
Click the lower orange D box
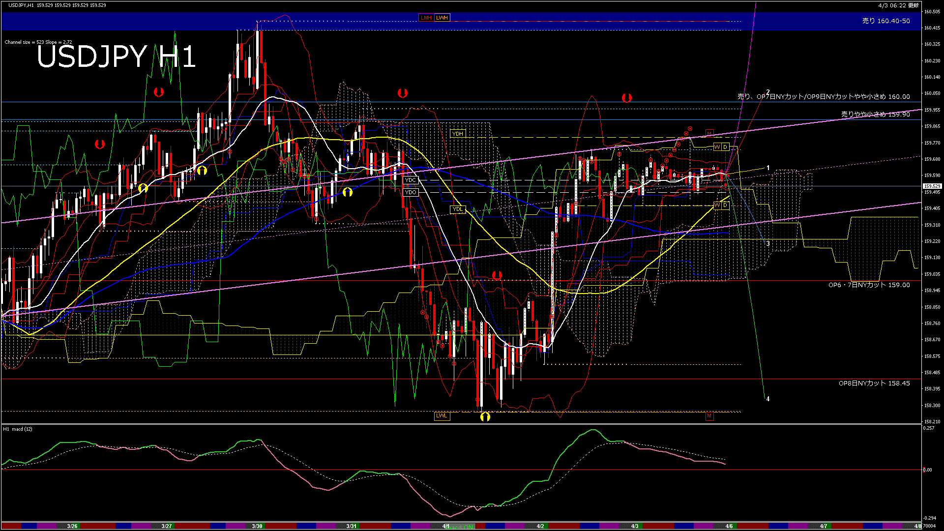tap(725, 206)
